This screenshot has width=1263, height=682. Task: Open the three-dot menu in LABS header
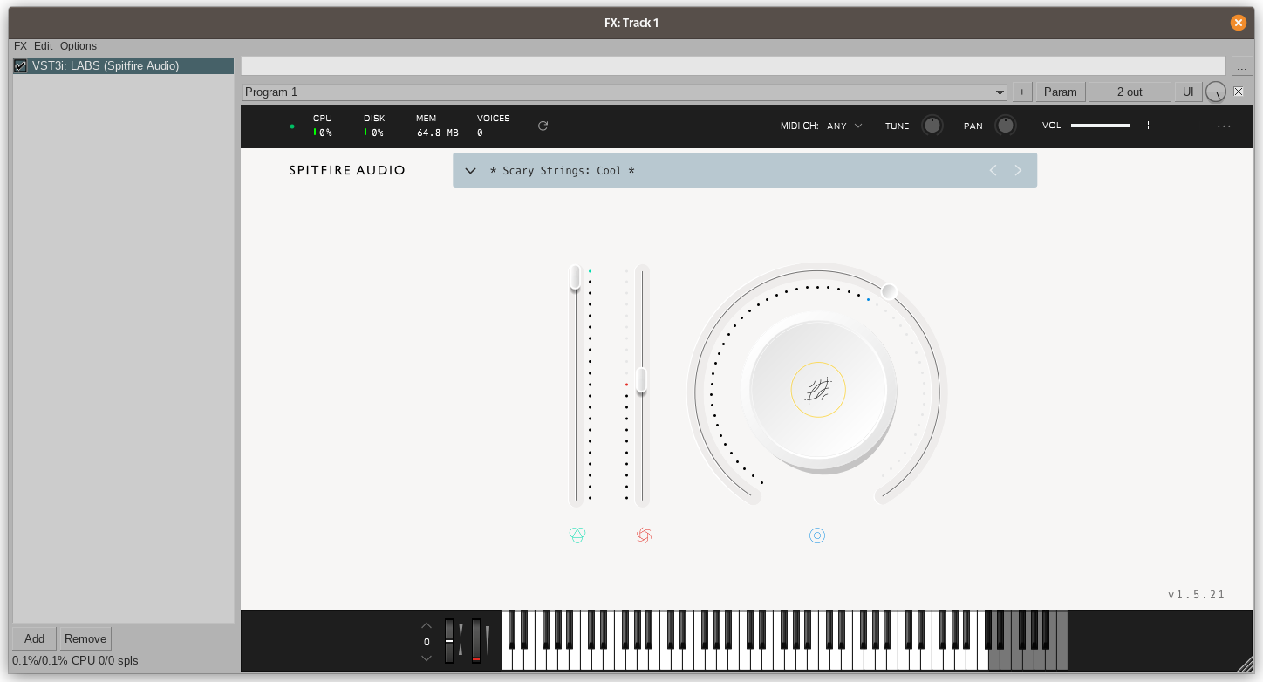point(1224,126)
